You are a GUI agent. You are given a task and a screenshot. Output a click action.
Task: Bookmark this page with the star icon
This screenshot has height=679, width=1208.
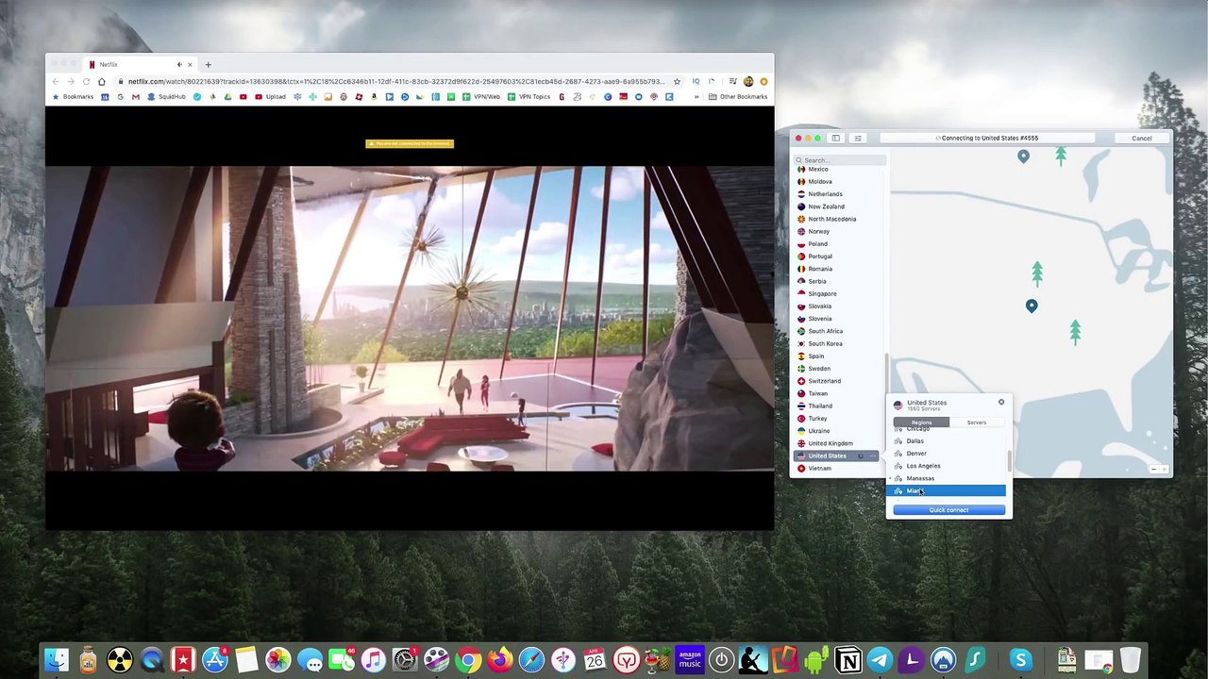pyautogui.click(x=677, y=82)
